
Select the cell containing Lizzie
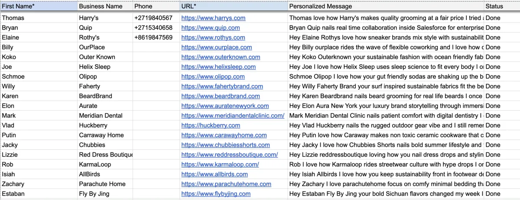click(x=39, y=154)
